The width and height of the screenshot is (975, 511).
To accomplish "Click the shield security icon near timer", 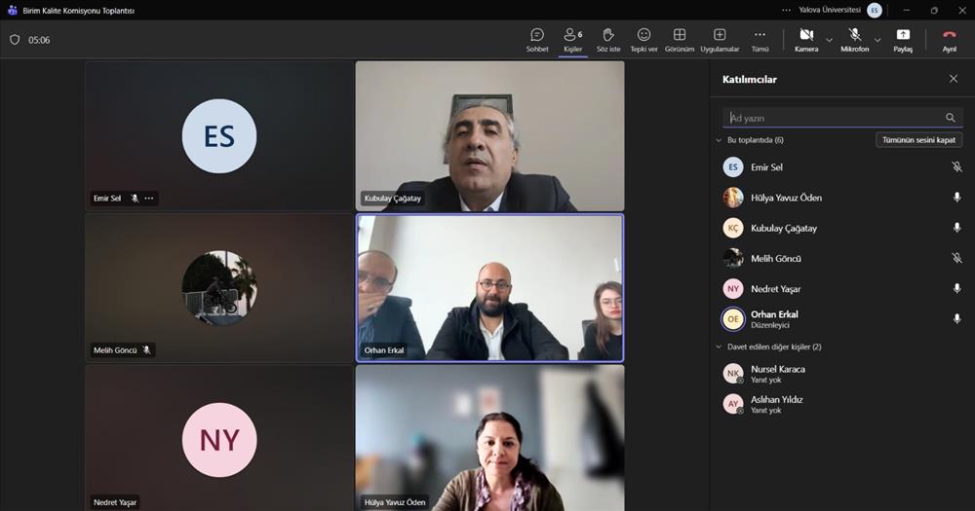I will 15,40.
